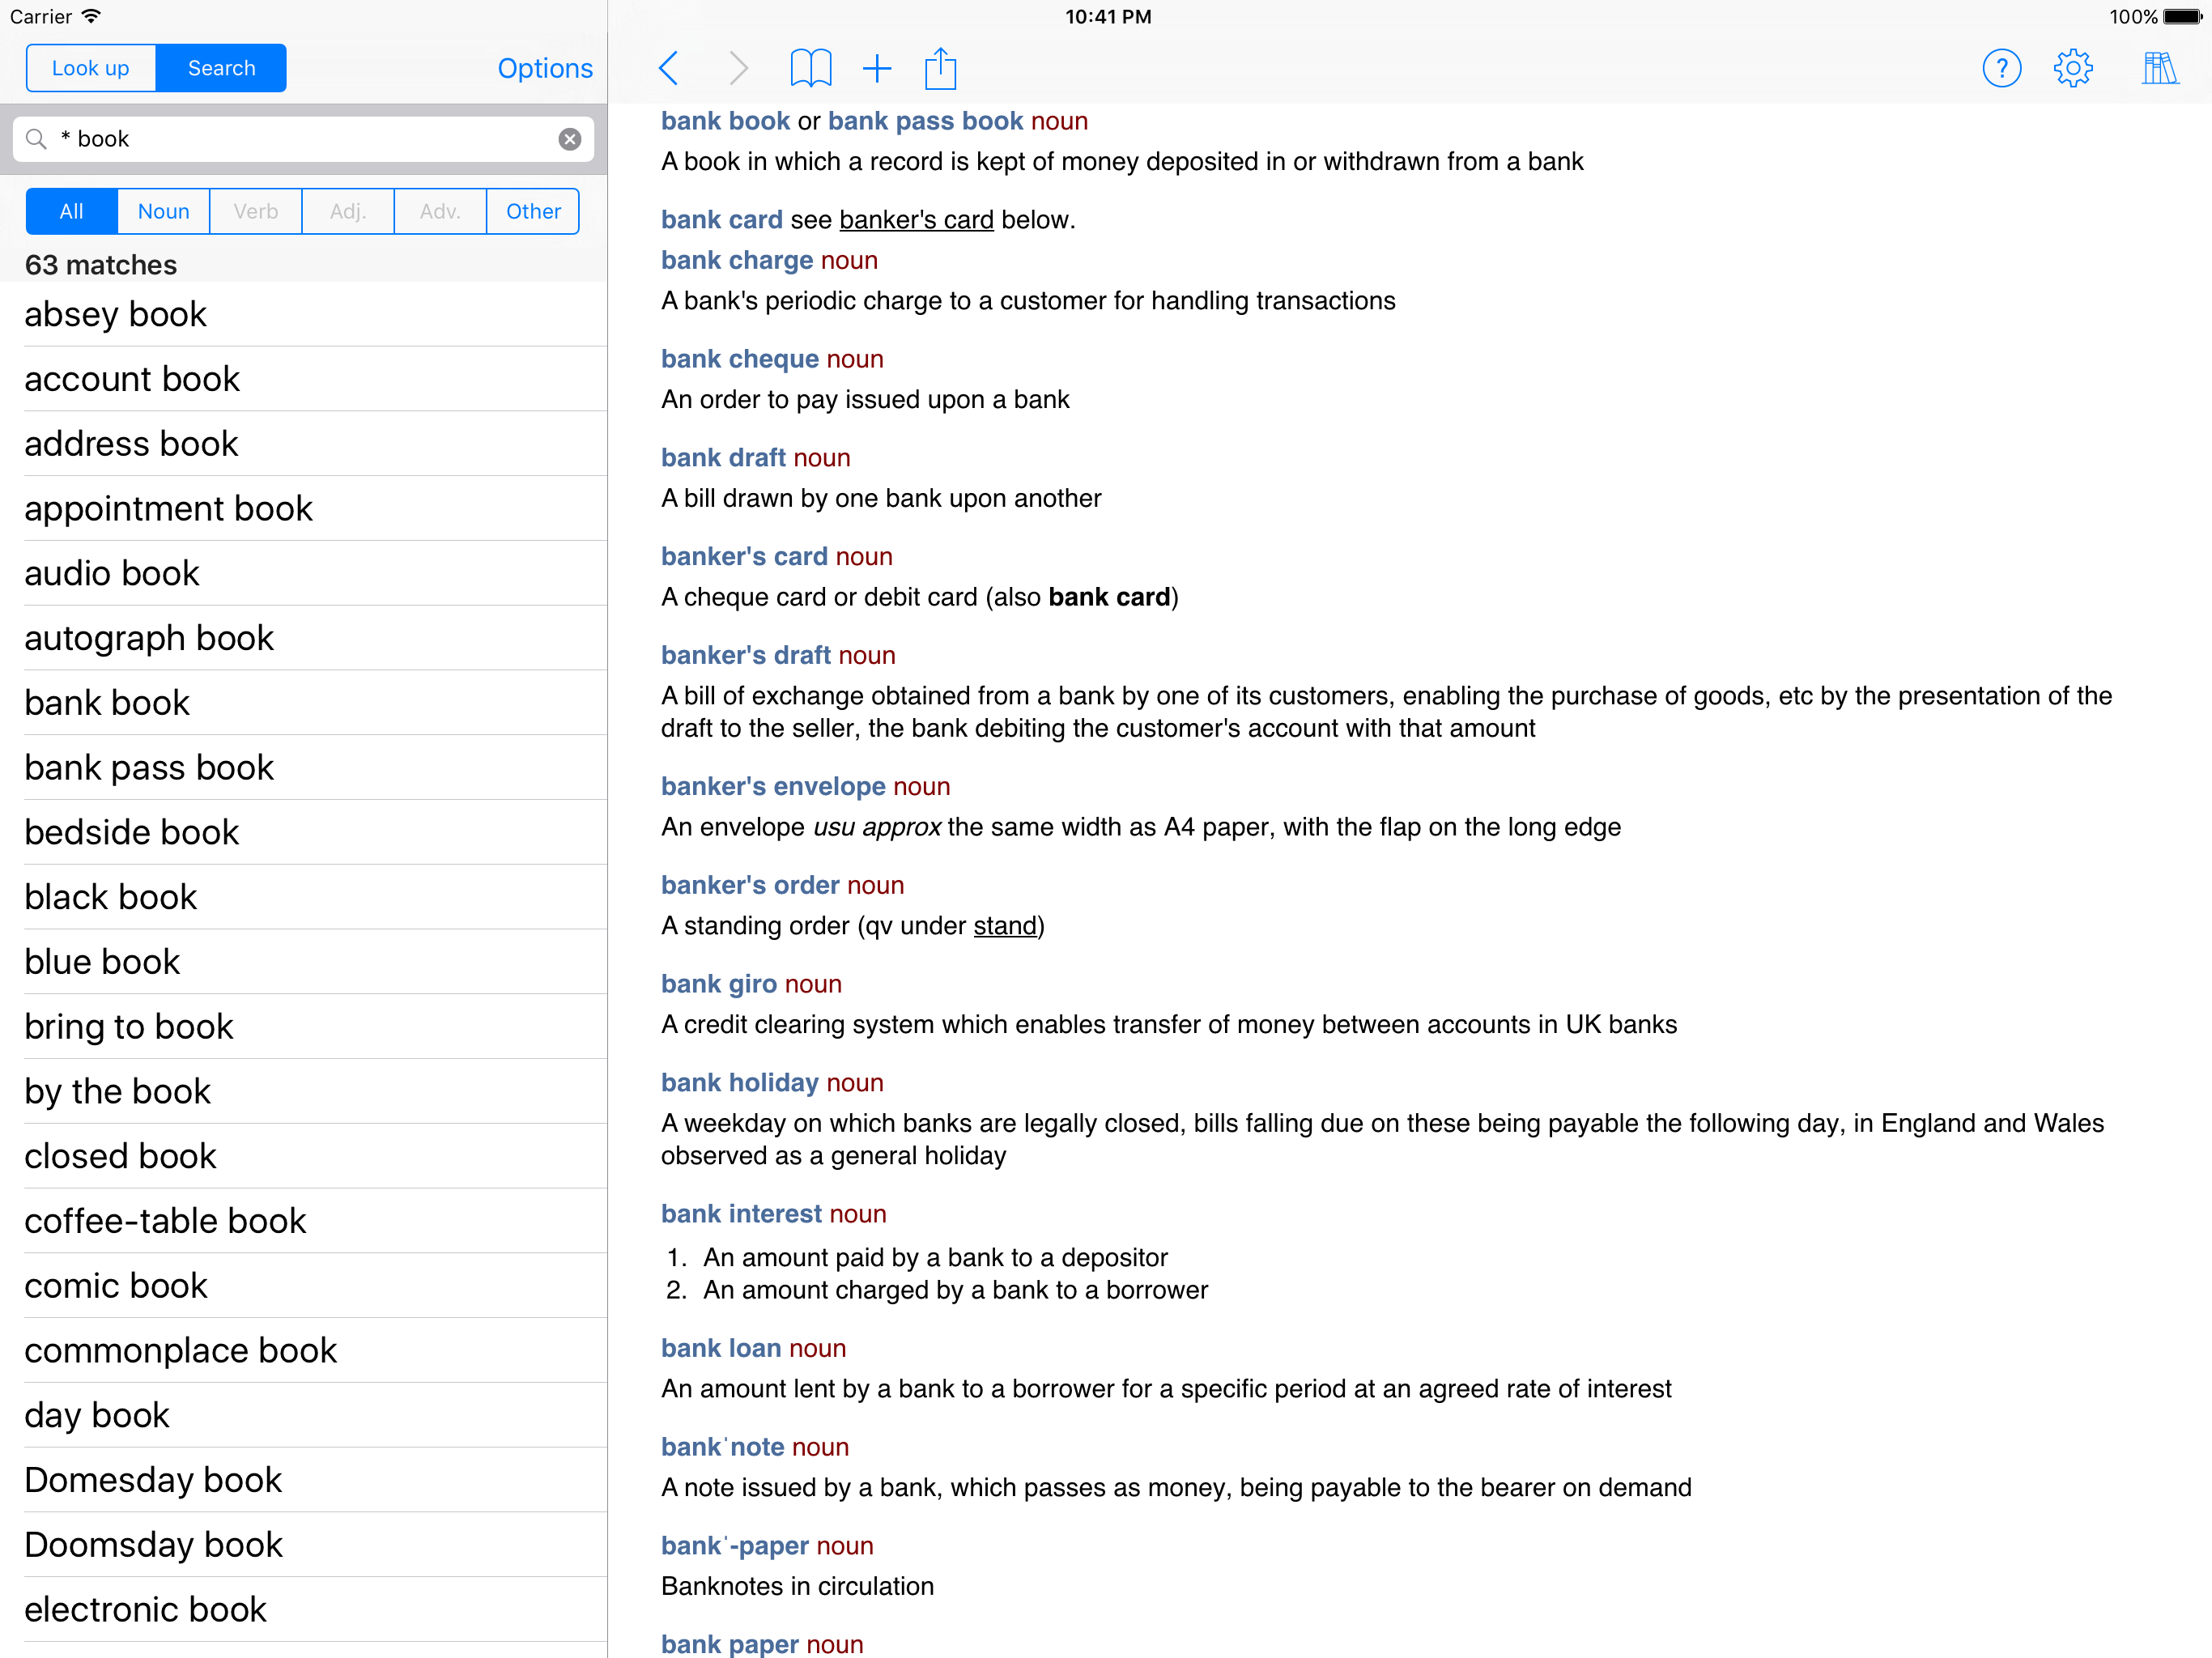Open the 'Domesday book' list entry
This screenshot has width=2212, height=1658.
pos(153,1480)
